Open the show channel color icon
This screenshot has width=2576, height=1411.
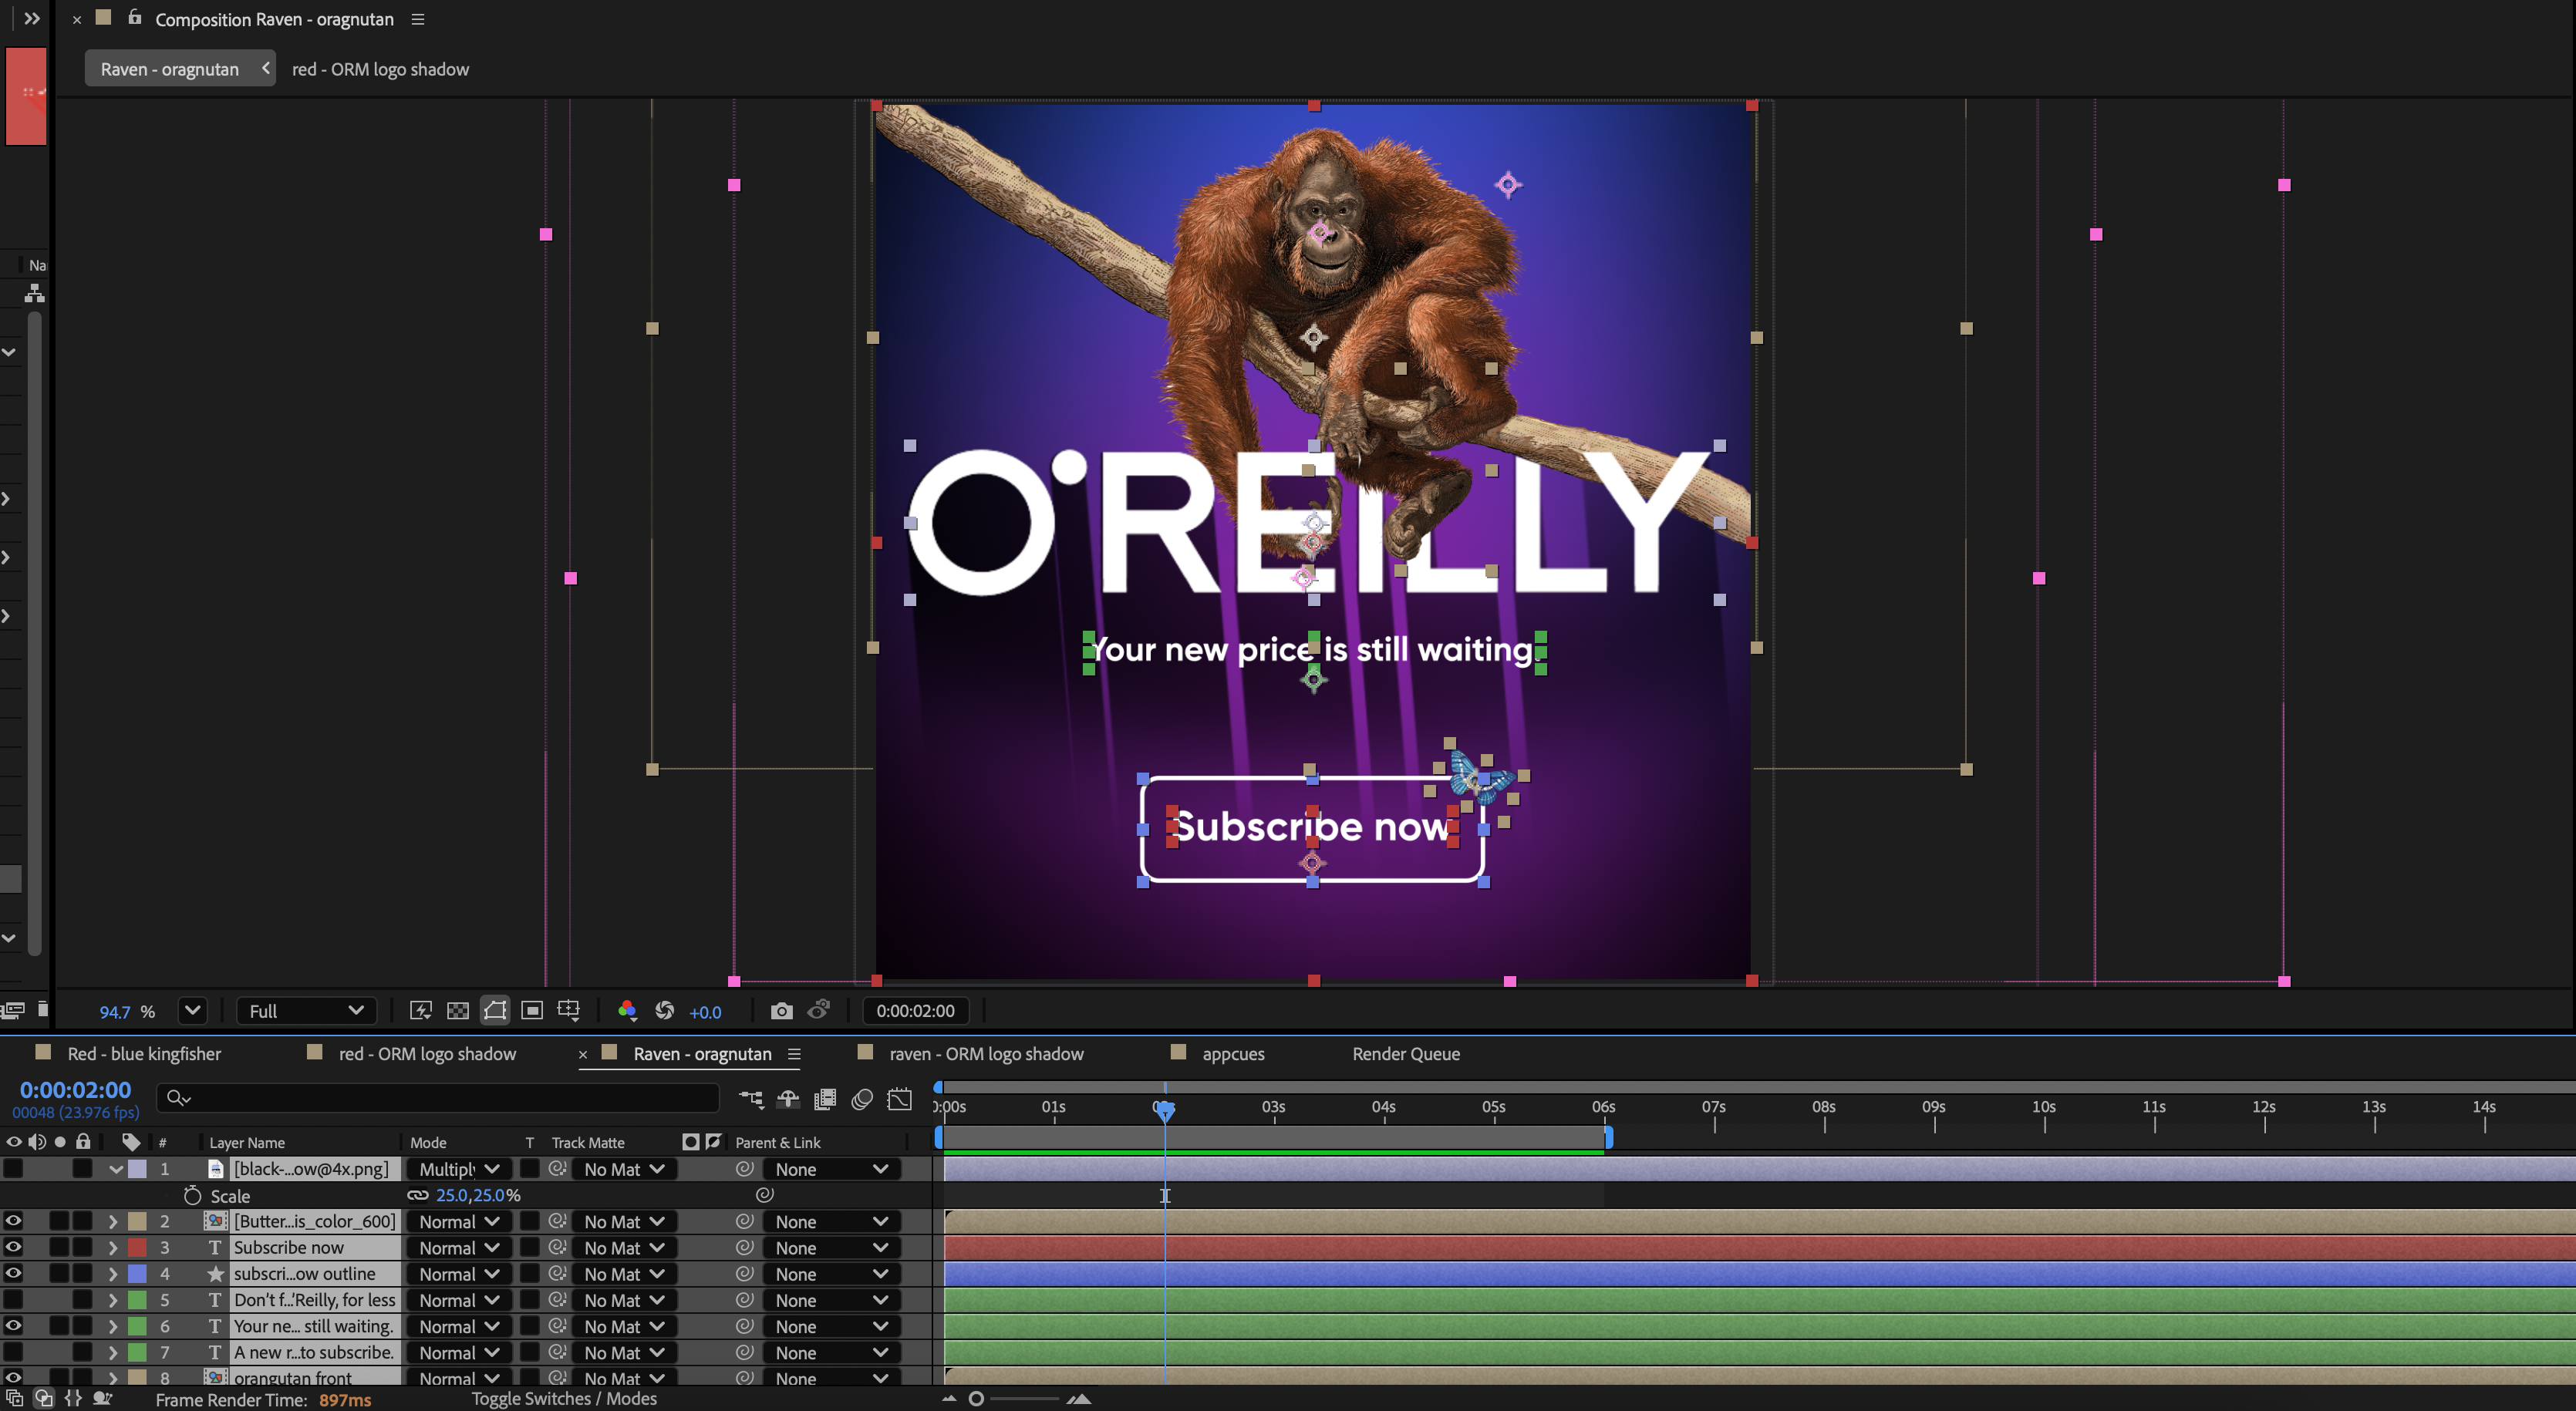pyautogui.click(x=627, y=1011)
